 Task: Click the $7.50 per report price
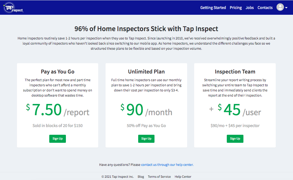[x=58, y=110]
